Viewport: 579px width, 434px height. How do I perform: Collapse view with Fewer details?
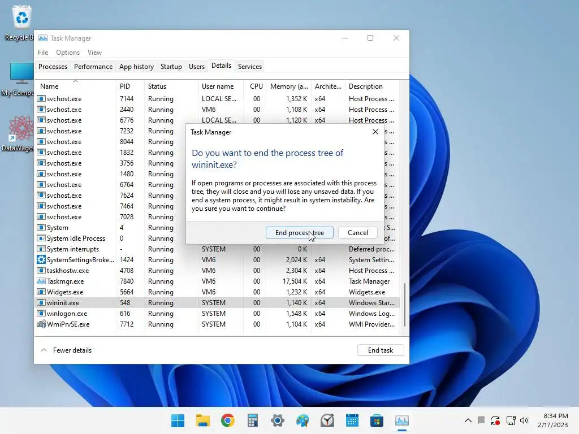click(x=67, y=350)
